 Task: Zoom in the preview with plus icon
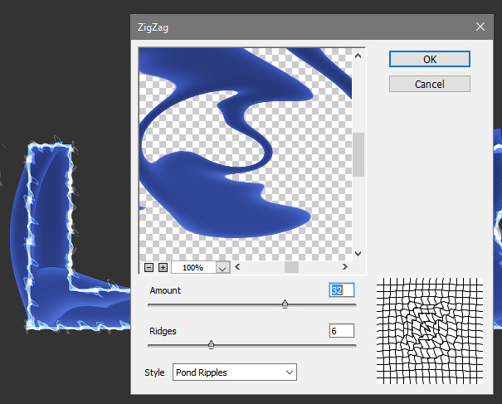[x=163, y=267]
